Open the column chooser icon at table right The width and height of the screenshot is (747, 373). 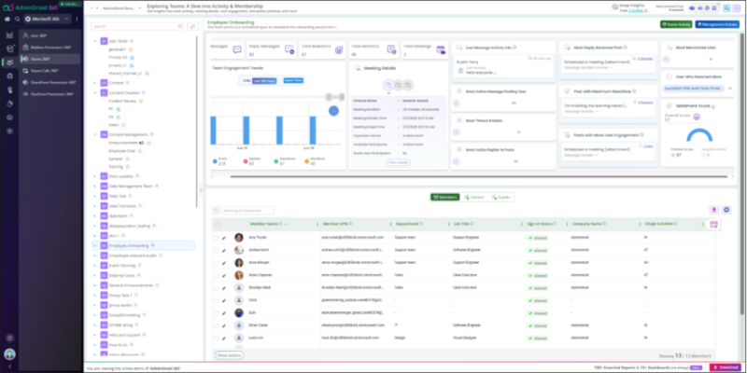713,225
